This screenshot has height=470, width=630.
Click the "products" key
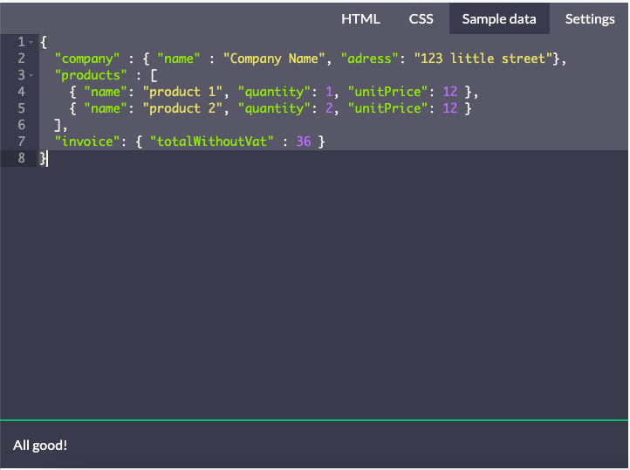click(91, 75)
